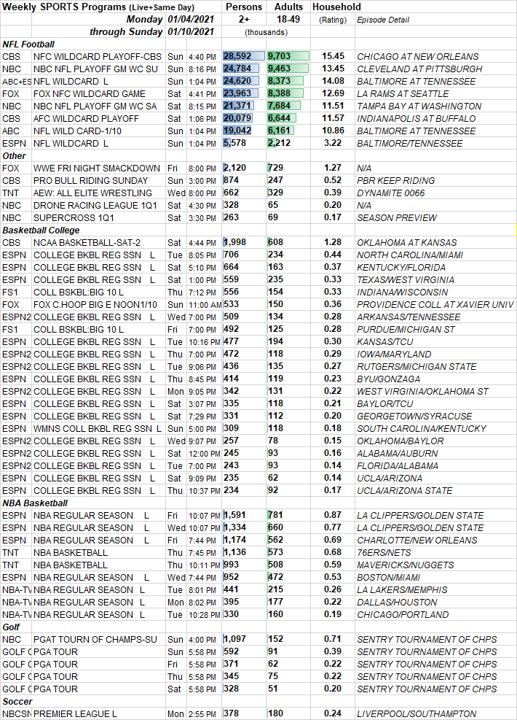
Task: Select the 'NFL Football' section header
Action: pyautogui.click(x=28, y=44)
